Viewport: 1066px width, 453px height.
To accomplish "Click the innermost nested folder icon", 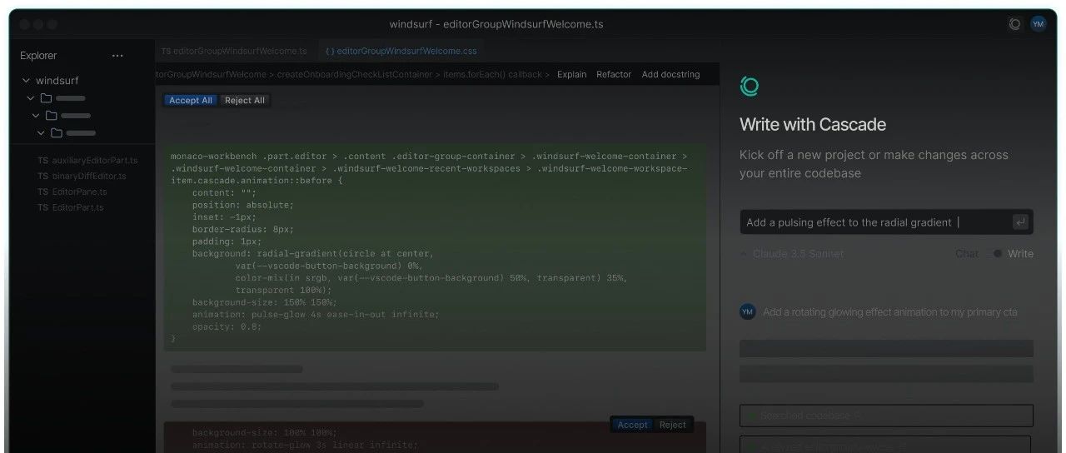I will (x=56, y=132).
